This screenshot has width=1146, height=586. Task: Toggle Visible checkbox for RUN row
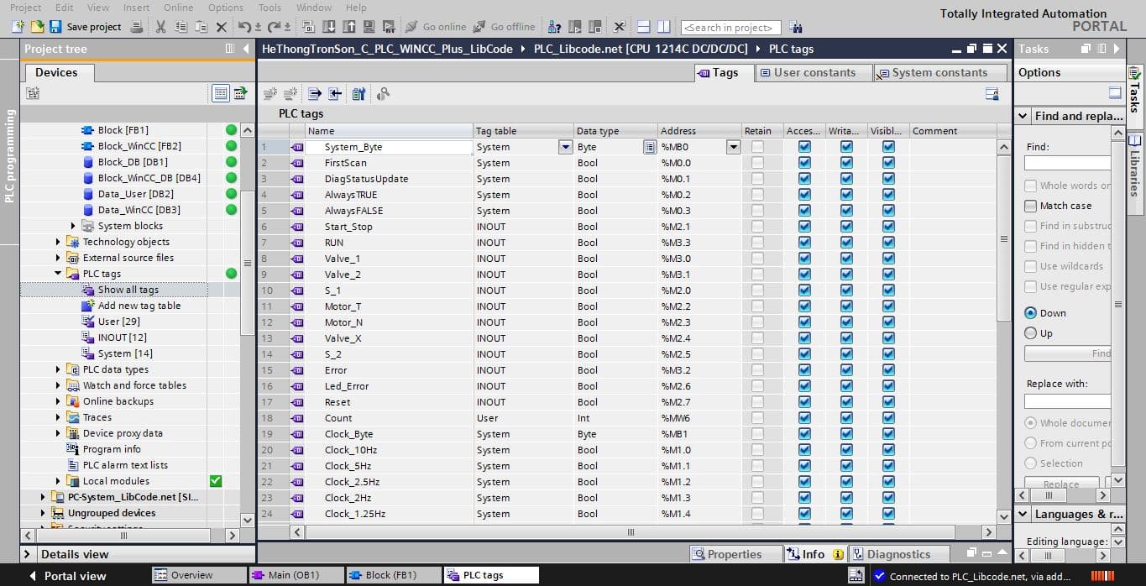[x=888, y=243]
